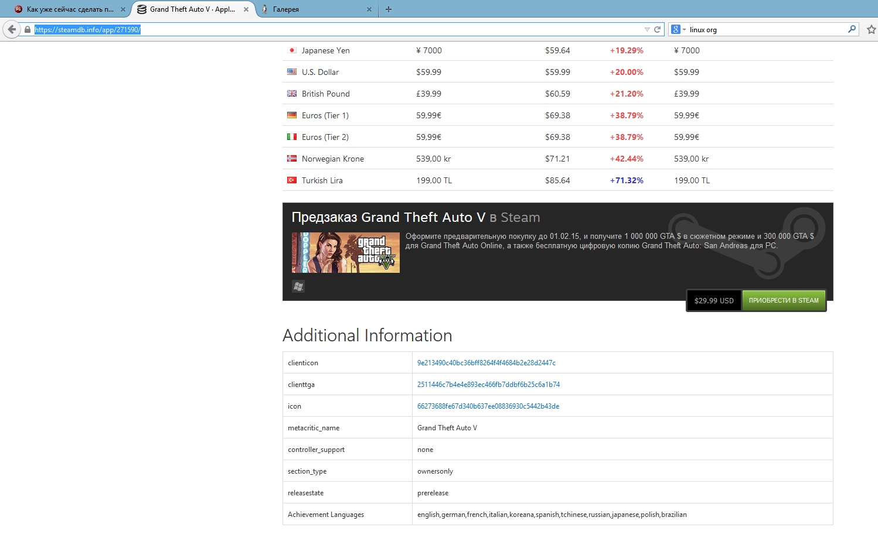The width and height of the screenshot is (878, 538).
Task: Click the padlock site security icon
Action: click(x=28, y=29)
